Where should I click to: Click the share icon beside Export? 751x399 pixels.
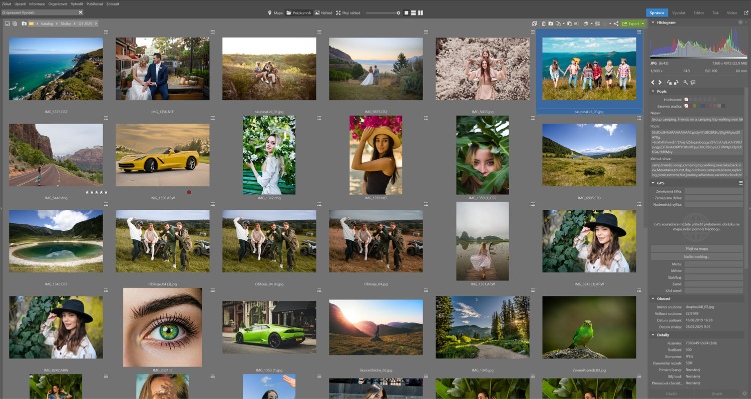click(x=616, y=24)
